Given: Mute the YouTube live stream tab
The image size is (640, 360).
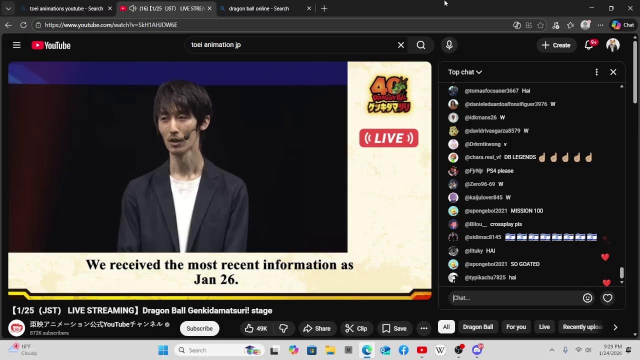Looking at the screenshot, I should [x=133, y=8].
